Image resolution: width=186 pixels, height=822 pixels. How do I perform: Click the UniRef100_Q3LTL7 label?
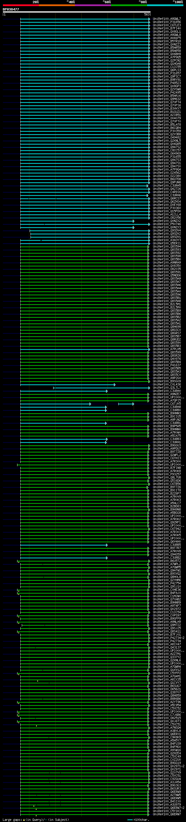tap(167, 388)
